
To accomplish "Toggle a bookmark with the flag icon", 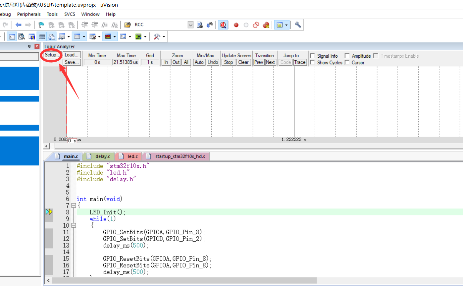I will (x=41, y=25).
